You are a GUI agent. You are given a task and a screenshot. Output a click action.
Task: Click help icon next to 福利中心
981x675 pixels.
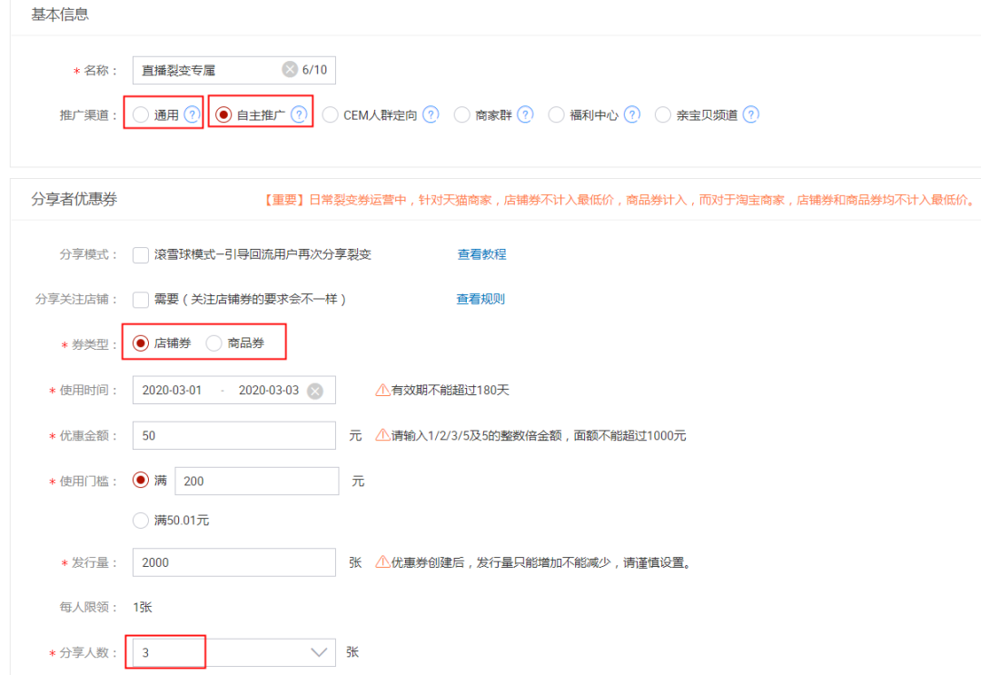point(631,114)
